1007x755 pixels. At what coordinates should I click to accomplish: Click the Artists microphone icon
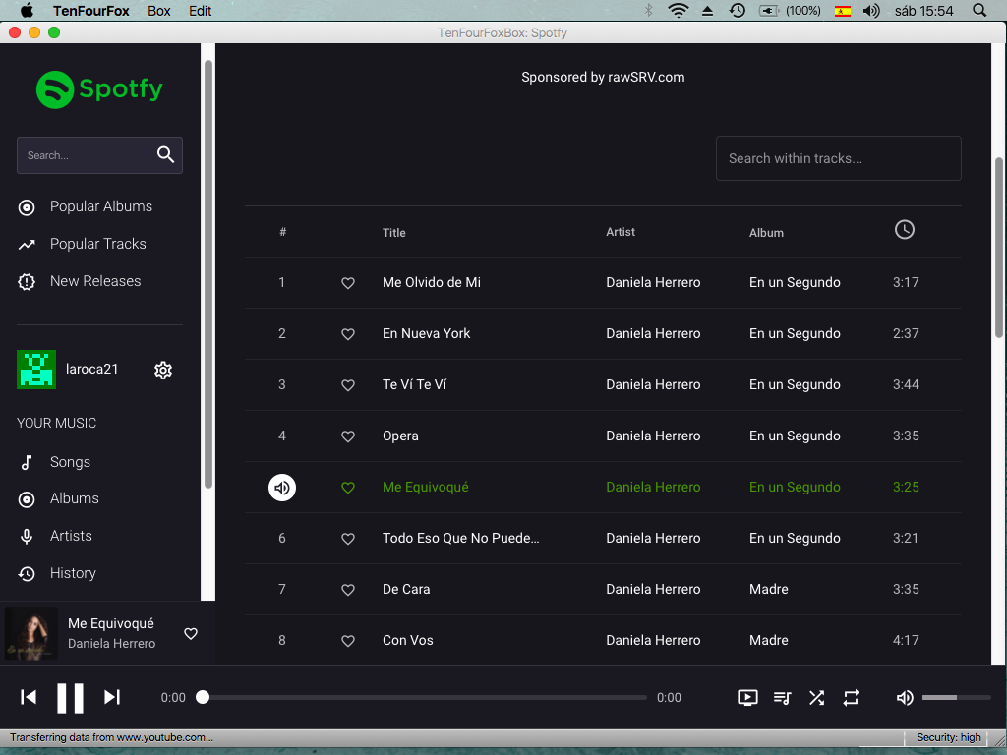tap(27, 537)
